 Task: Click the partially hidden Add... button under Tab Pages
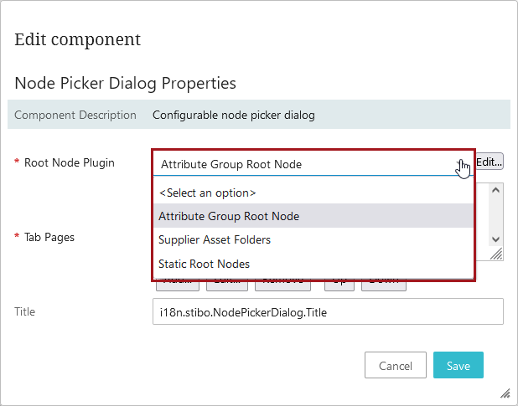[x=178, y=285]
